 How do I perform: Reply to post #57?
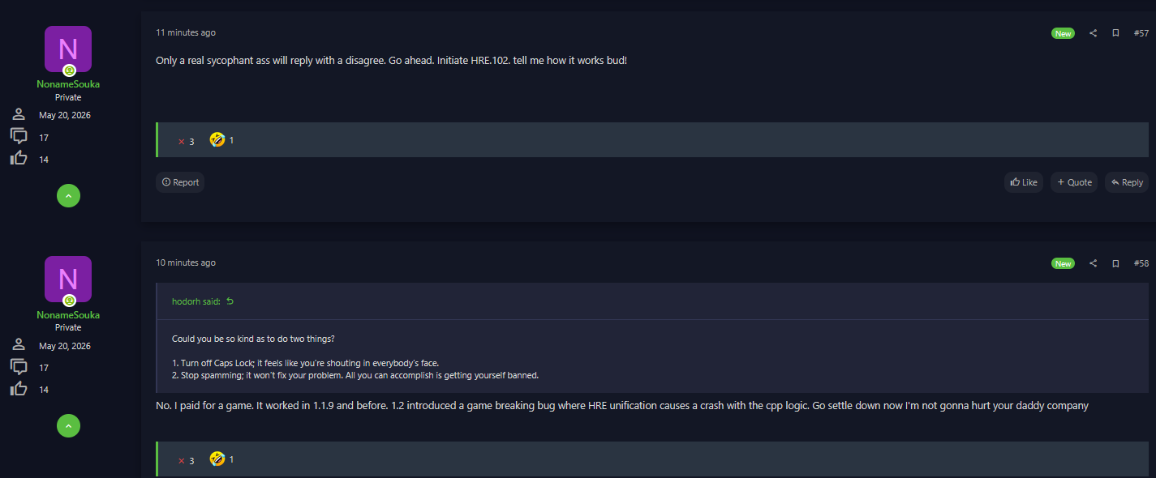[1127, 182]
